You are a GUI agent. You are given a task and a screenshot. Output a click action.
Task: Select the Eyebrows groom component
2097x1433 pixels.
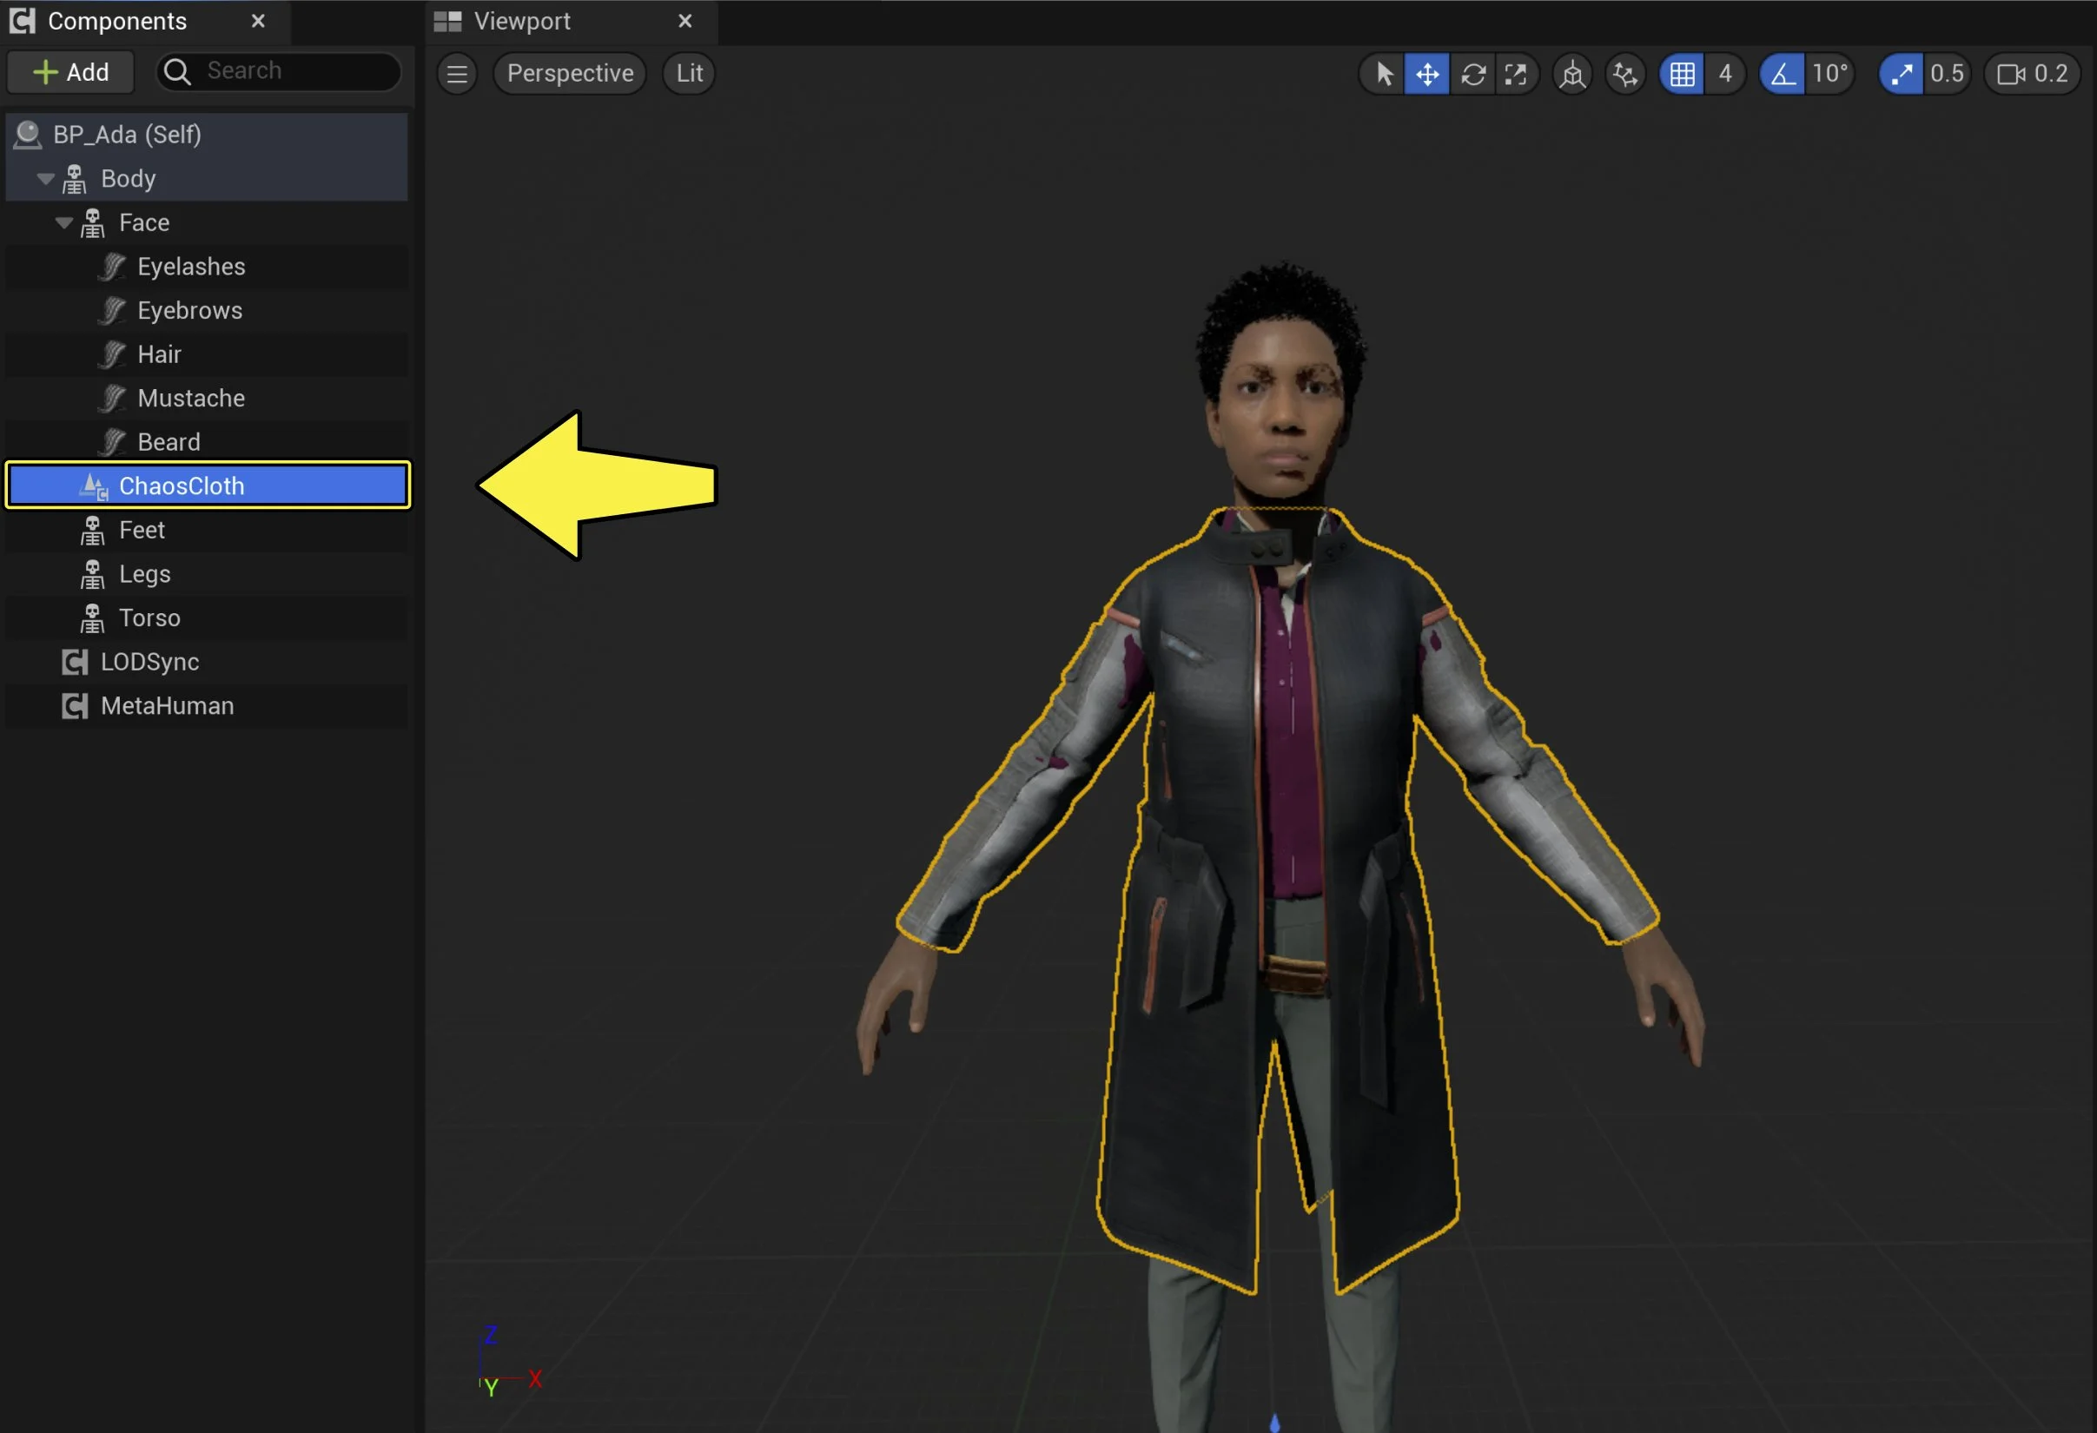(207, 310)
